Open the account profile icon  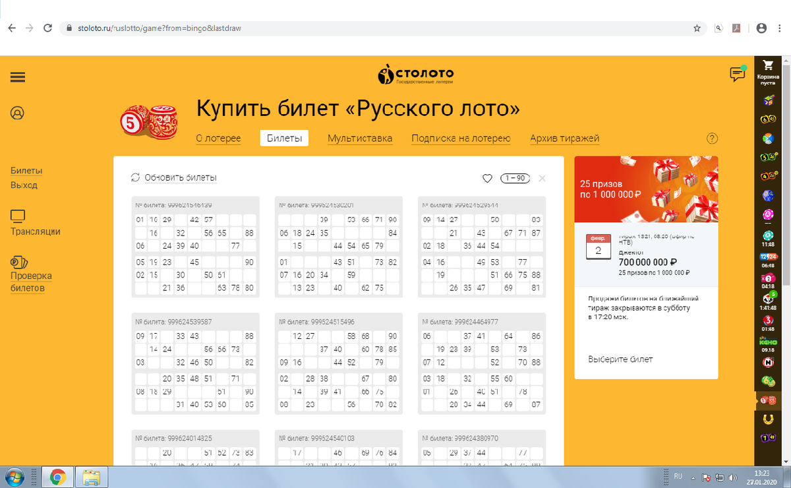pyautogui.click(x=17, y=113)
